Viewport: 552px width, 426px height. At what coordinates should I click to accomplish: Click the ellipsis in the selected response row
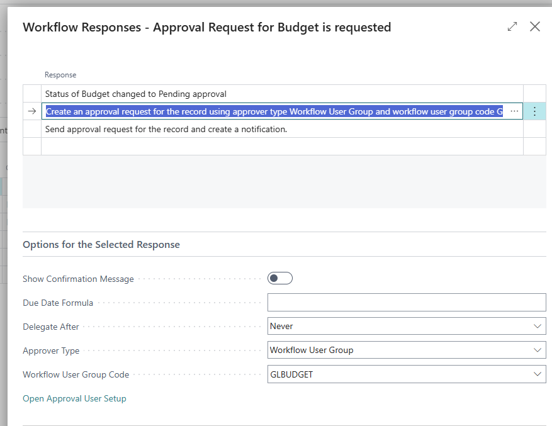point(514,111)
